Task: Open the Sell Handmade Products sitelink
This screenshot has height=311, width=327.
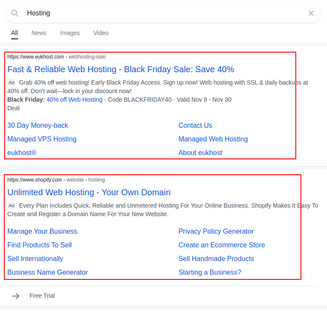Action: pos(216,258)
